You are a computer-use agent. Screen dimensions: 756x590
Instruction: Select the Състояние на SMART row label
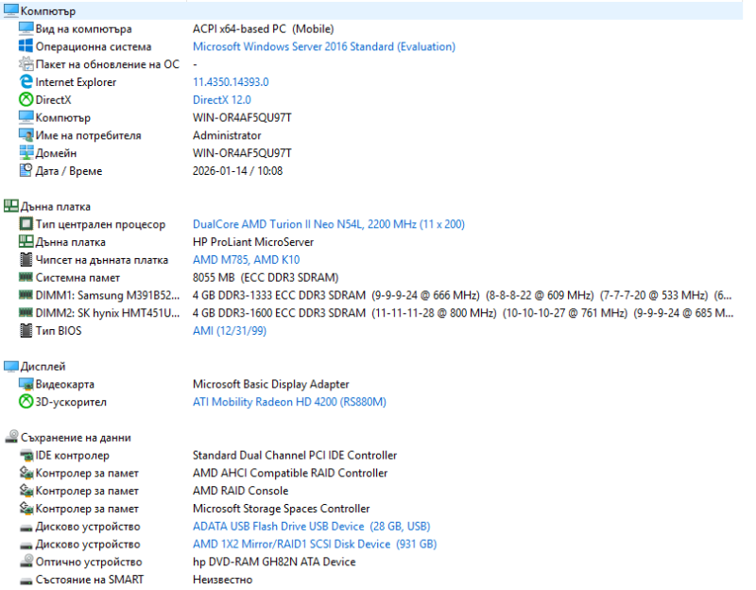point(90,580)
